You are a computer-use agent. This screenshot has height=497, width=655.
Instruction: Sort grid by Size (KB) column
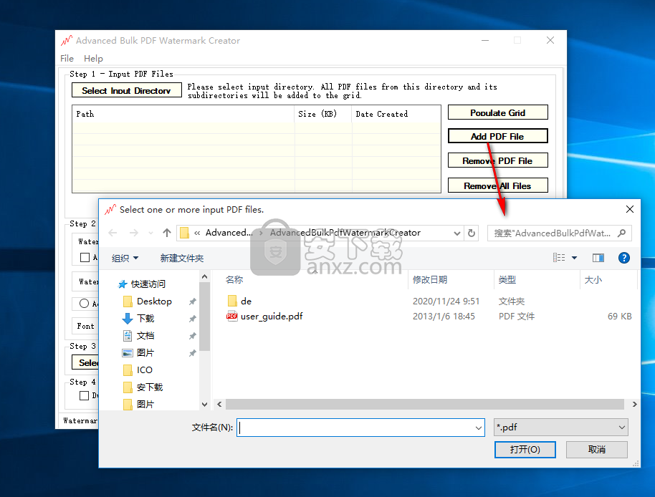click(x=323, y=114)
